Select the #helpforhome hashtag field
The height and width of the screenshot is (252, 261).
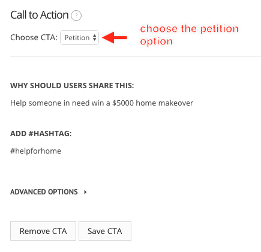(x=36, y=151)
